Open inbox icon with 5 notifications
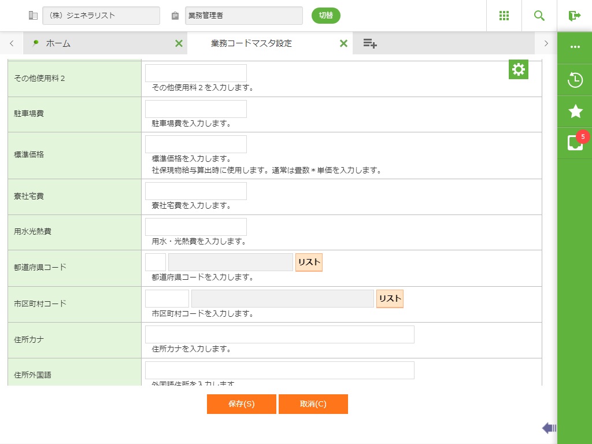Image resolution: width=592 pixels, height=444 pixels. pos(575,143)
